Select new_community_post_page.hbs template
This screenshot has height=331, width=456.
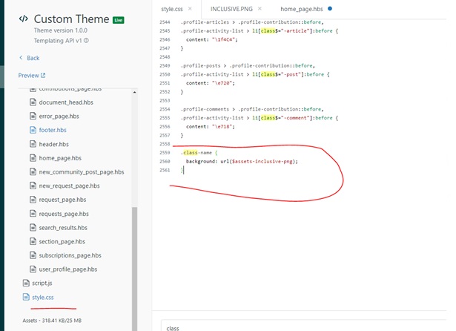80,172
